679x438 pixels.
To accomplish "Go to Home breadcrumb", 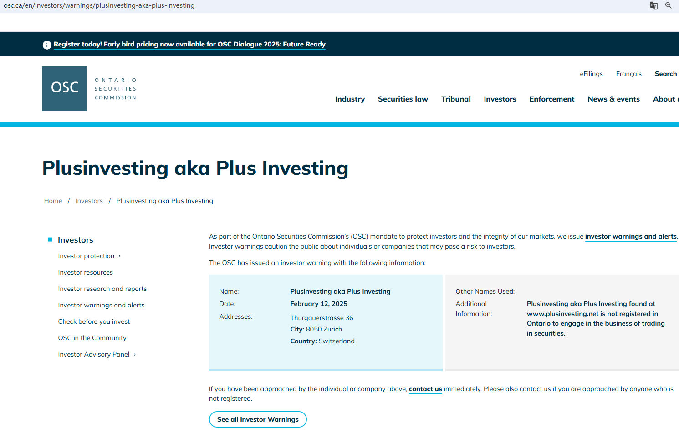I will [x=53, y=201].
